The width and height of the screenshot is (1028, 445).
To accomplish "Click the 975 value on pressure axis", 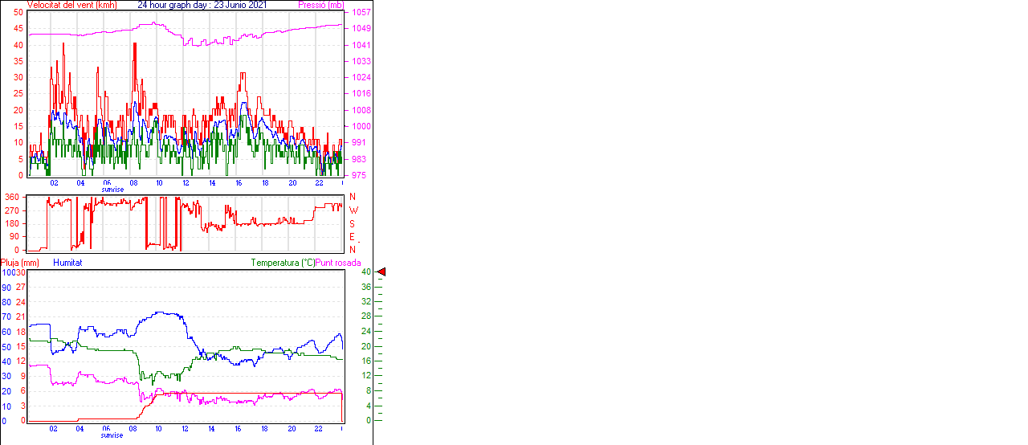I will [x=358, y=175].
